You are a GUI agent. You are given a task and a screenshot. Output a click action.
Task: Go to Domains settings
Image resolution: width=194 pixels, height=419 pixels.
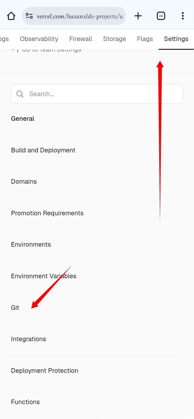pos(24,182)
